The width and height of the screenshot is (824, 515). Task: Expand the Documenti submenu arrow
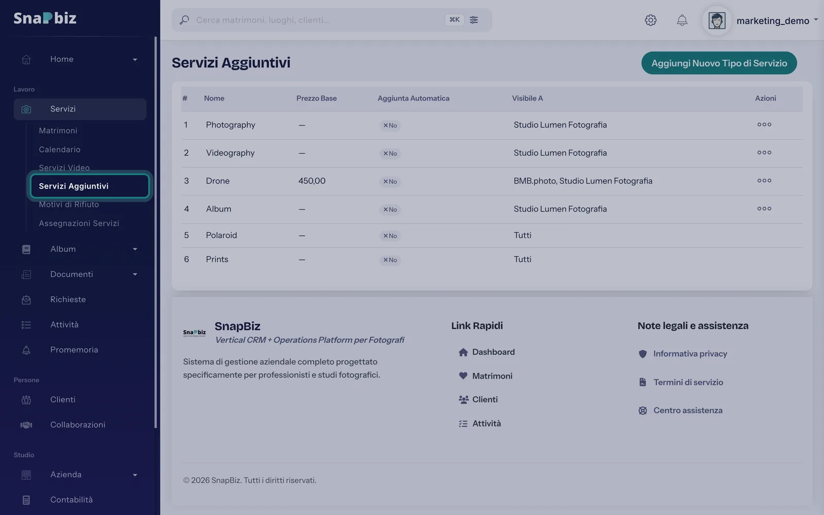point(135,274)
